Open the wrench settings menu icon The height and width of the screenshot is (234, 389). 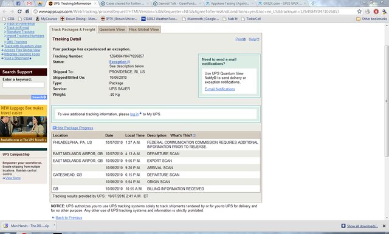click(384, 12)
